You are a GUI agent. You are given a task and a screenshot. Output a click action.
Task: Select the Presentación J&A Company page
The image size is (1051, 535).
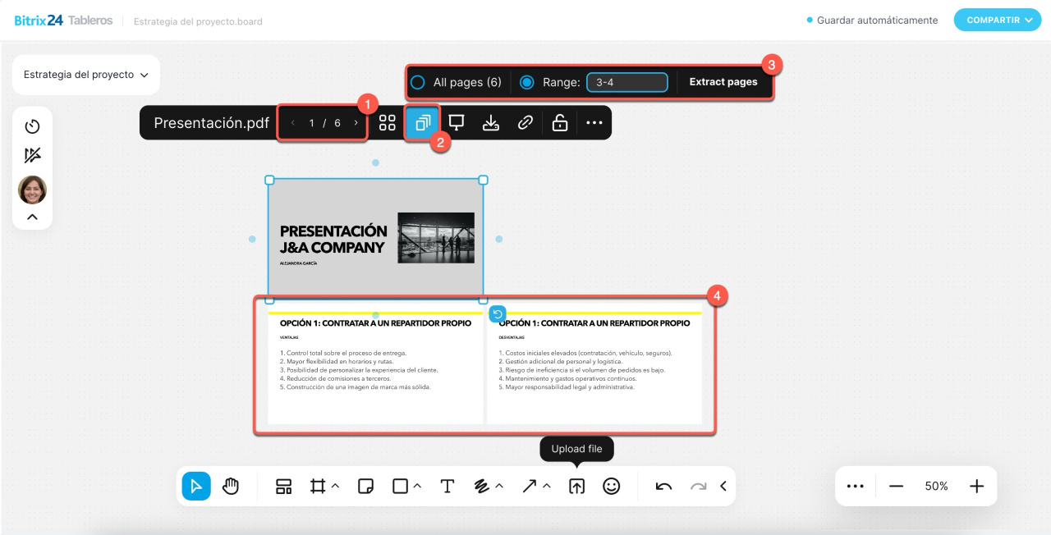coord(375,240)
